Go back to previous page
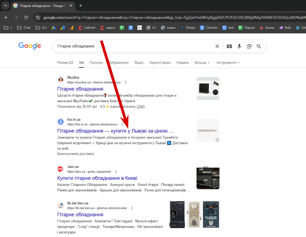306x237 pixels. (6, 17)
